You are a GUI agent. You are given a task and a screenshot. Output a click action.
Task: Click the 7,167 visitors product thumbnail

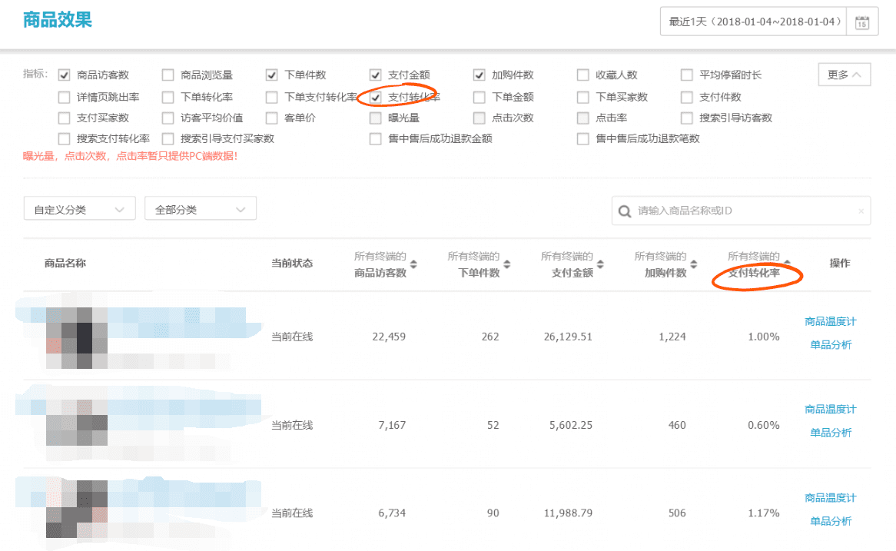coord(77,423)
